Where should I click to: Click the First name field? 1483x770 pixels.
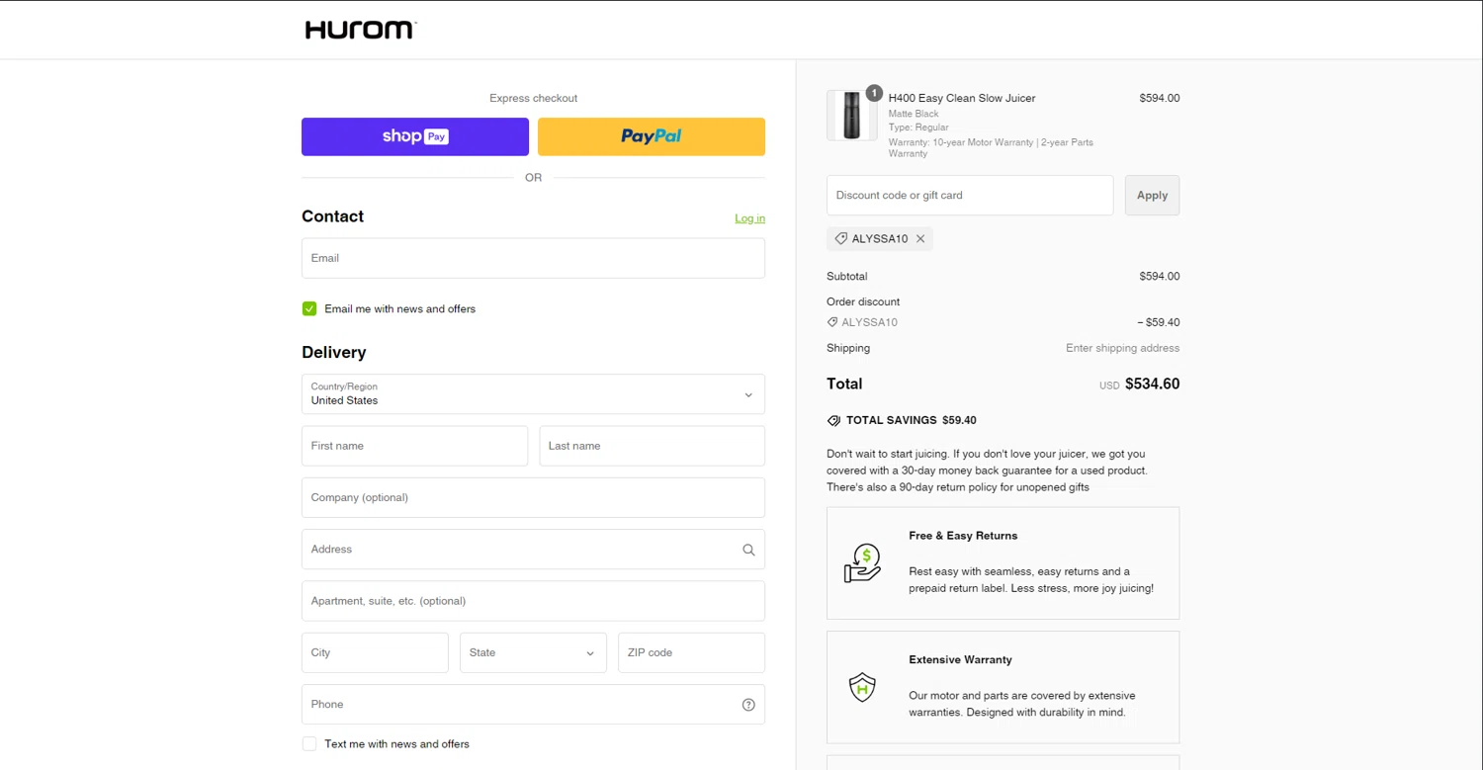tap(414, 446)
